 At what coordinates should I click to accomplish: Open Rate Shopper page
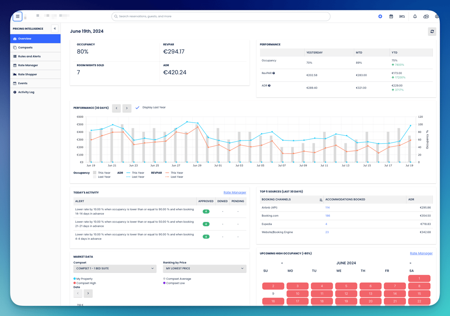[35, 74]
